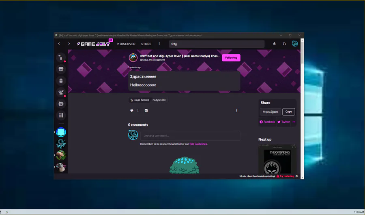Screen dimensions: 365x215
Task: Open the Site Guidelines link
Action: (x=198, y=144)
